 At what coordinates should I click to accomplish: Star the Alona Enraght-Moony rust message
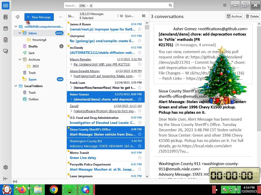click(x=140, y=76)
